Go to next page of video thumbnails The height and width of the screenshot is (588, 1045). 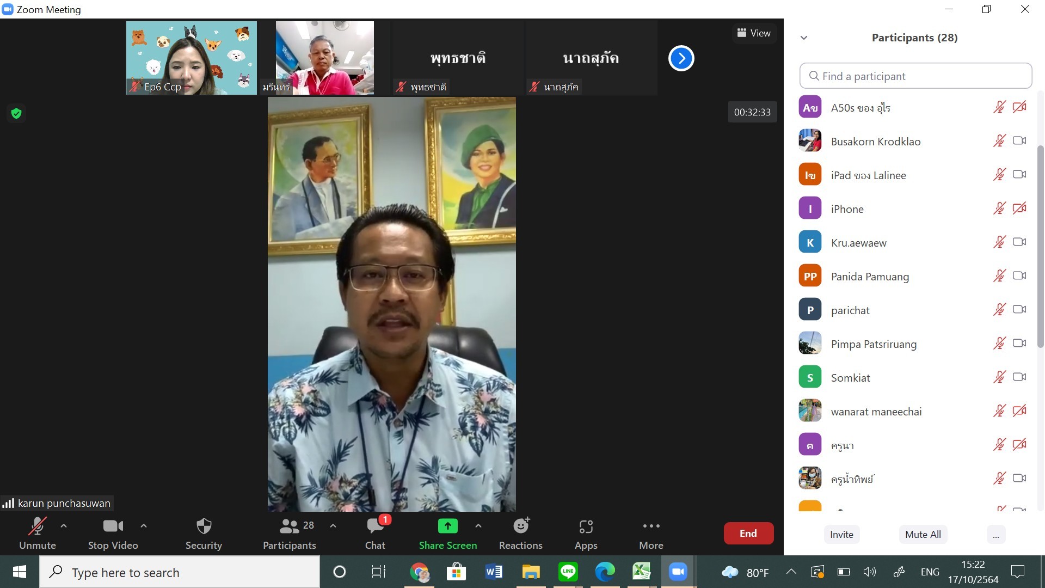[x=681, y=58]
